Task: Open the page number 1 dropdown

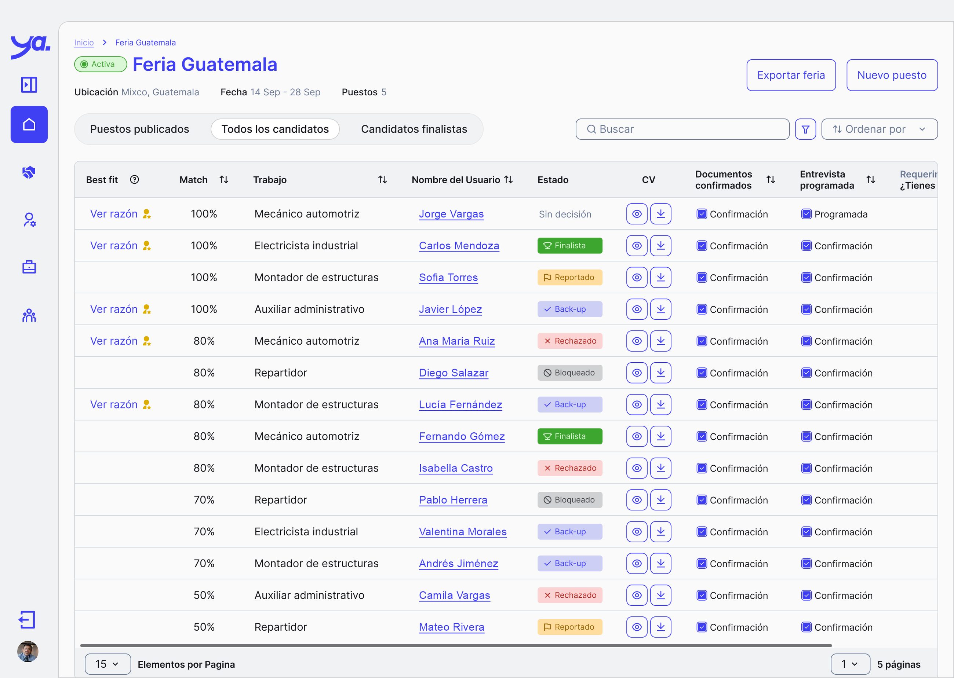Action: click(x=851, y=664)
